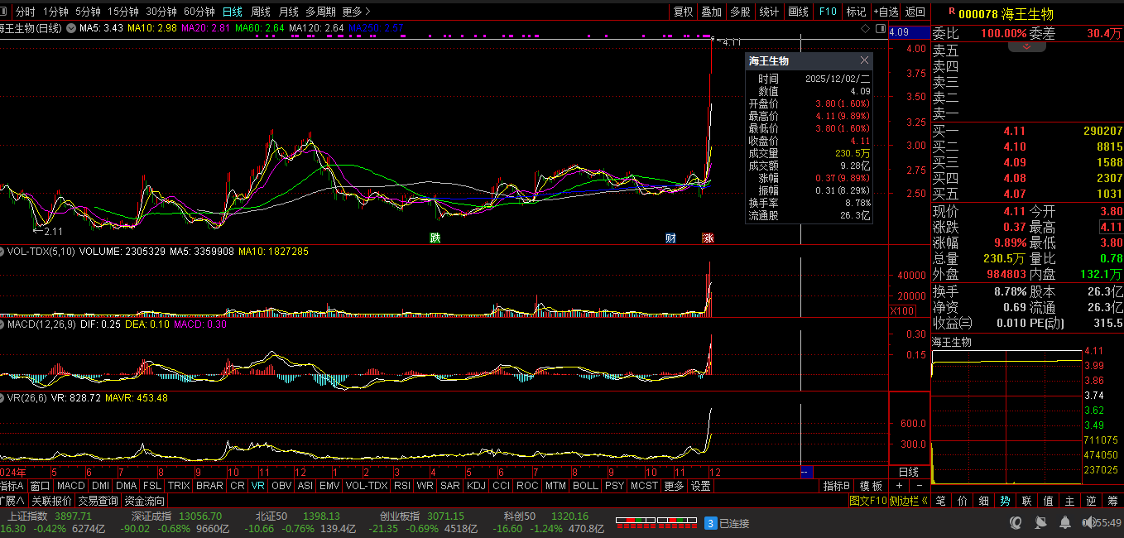1124x538 pixels.
Task: Expand the order book with the double-chevron arrow
Action: point(1026,47)
